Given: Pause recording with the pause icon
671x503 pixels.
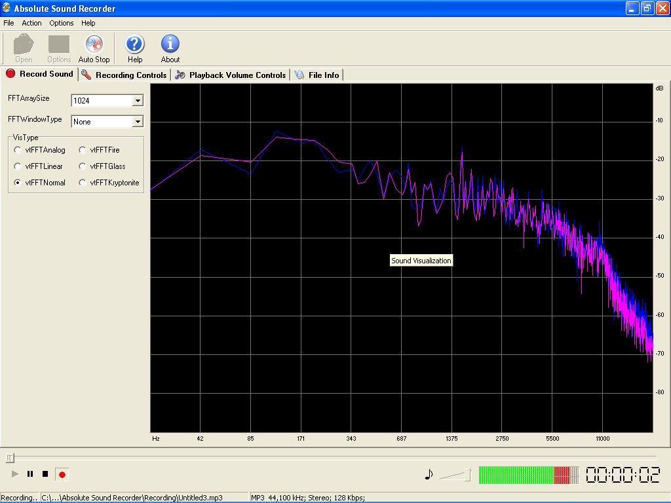Looking at the screenshot, I should tap(29, 474).
